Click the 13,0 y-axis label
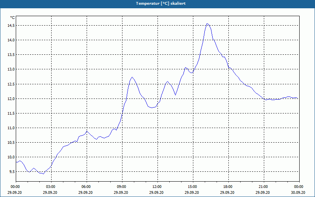The height and width of the screenshot is (197, 315). coord(11,69)
